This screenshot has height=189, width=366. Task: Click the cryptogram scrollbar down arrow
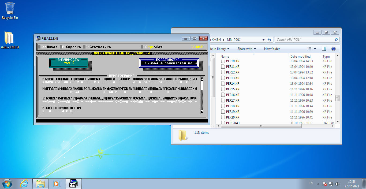coord(202,111)
